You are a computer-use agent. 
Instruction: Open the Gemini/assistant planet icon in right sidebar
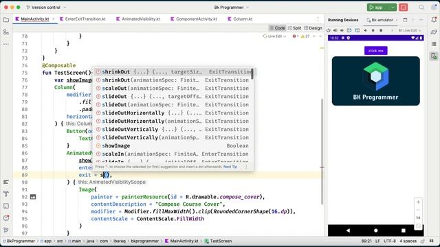tap(434, 32)
